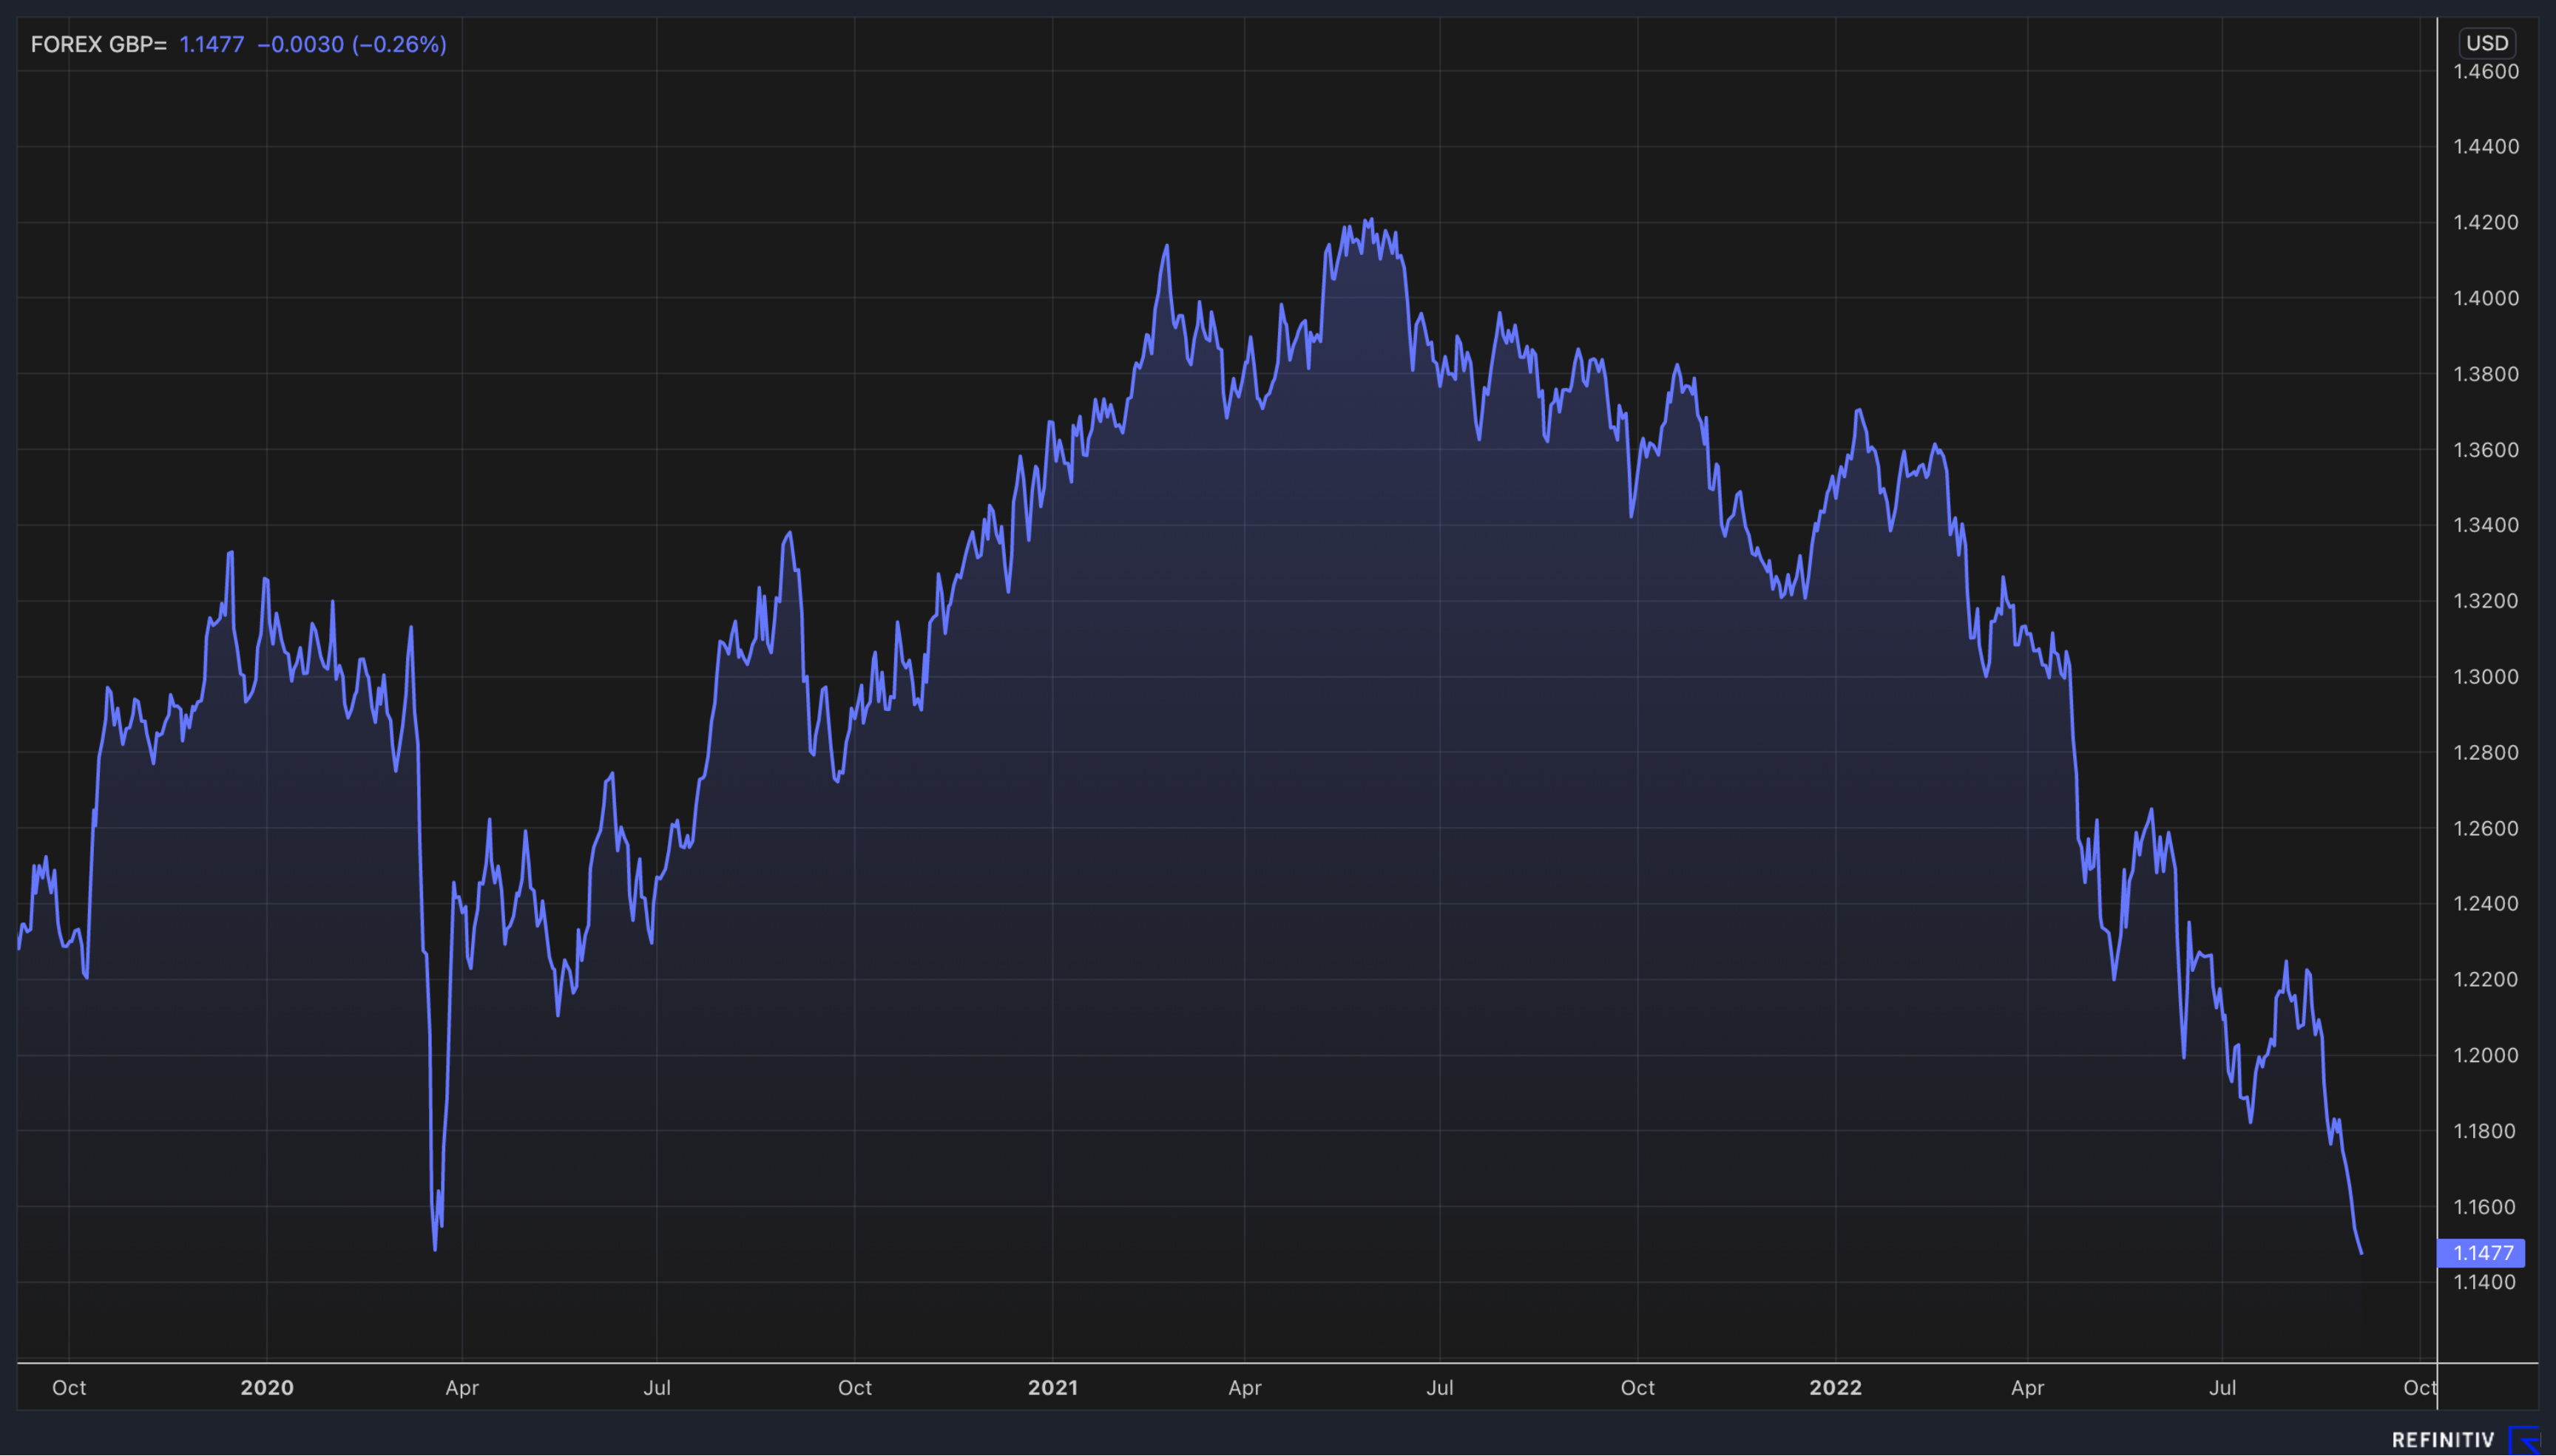Screen dimensions: 2556x1456
Task: Click the 2020 year label on time axis
Action: click(267, 1388)
